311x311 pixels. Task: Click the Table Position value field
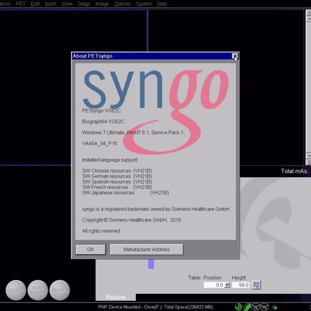(214, 285)
